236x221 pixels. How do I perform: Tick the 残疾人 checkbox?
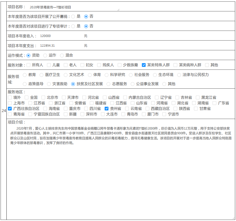click(99, 65)
